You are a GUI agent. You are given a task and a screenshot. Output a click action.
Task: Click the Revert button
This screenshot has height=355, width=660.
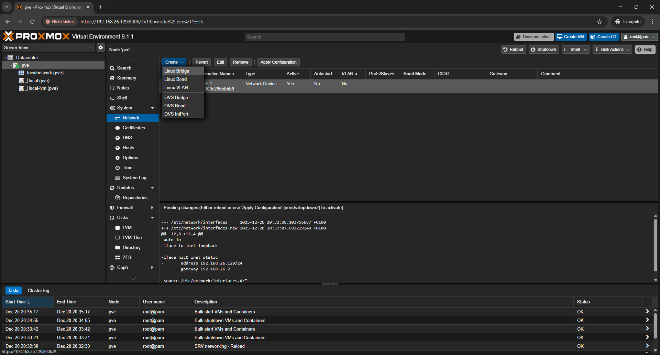point(201,62)
